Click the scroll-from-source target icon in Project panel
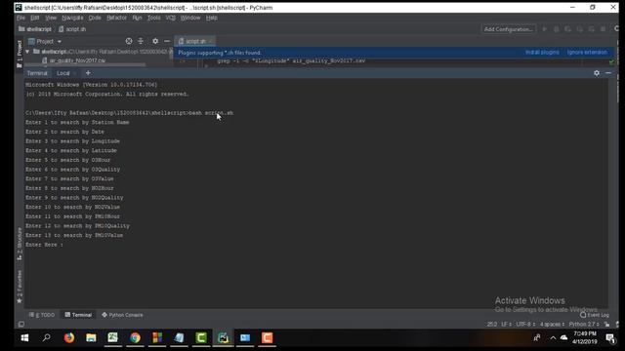625x351 pixels. coord(129,41)
